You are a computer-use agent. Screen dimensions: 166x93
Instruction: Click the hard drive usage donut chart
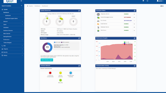pyautogui.click(x=47, y=48)
